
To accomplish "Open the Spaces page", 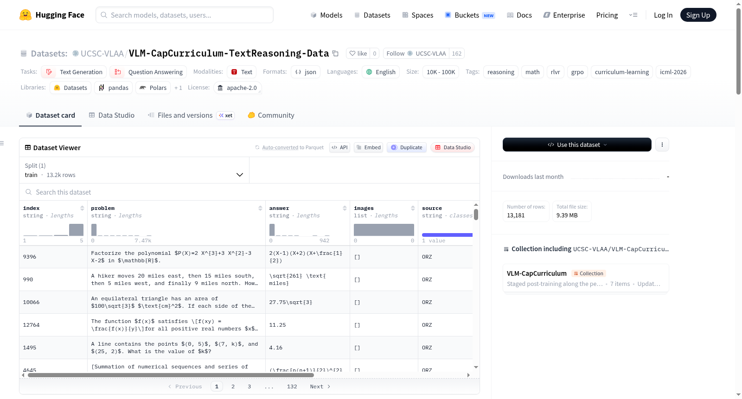I will click(418, 15).
